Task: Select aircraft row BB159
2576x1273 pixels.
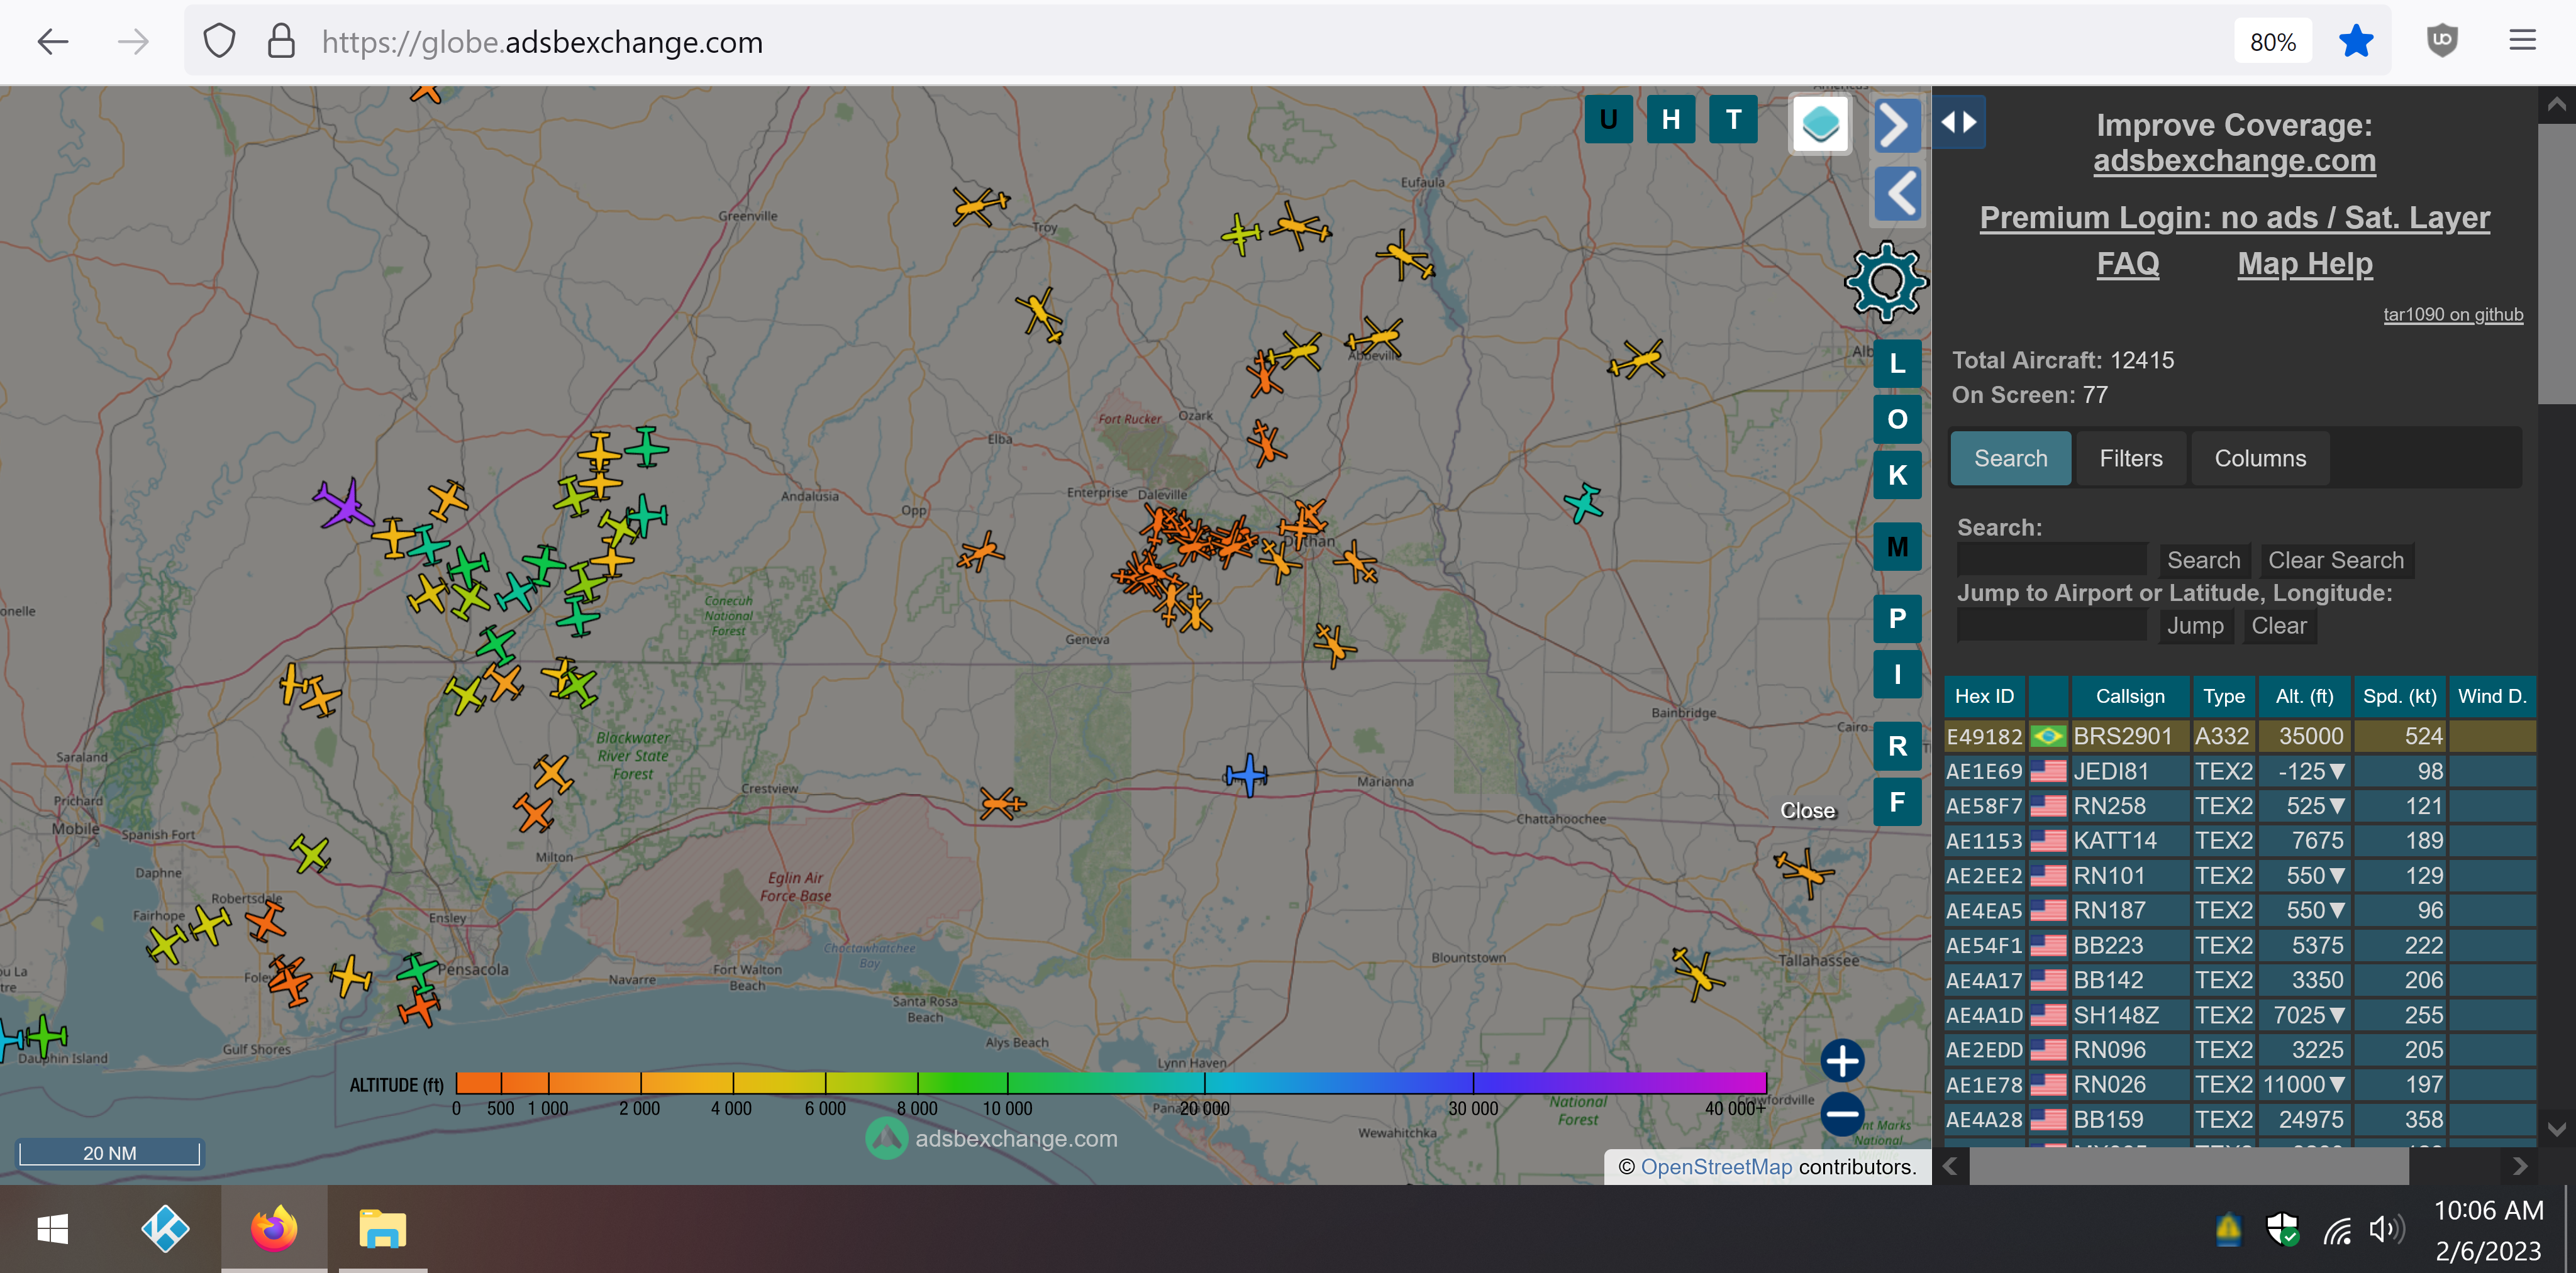Action: click(2239, 1120)
